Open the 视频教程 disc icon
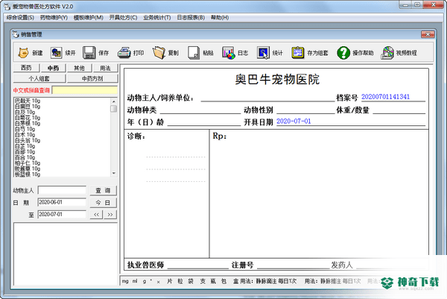The image size is (447, 299). point(387,53)
